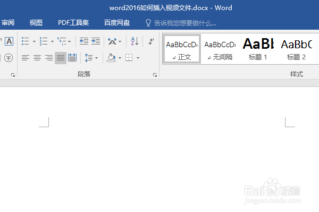Click the Bullets list icon
The width and height of the screenshot is (319, 212).
click(x=26, y=41)
